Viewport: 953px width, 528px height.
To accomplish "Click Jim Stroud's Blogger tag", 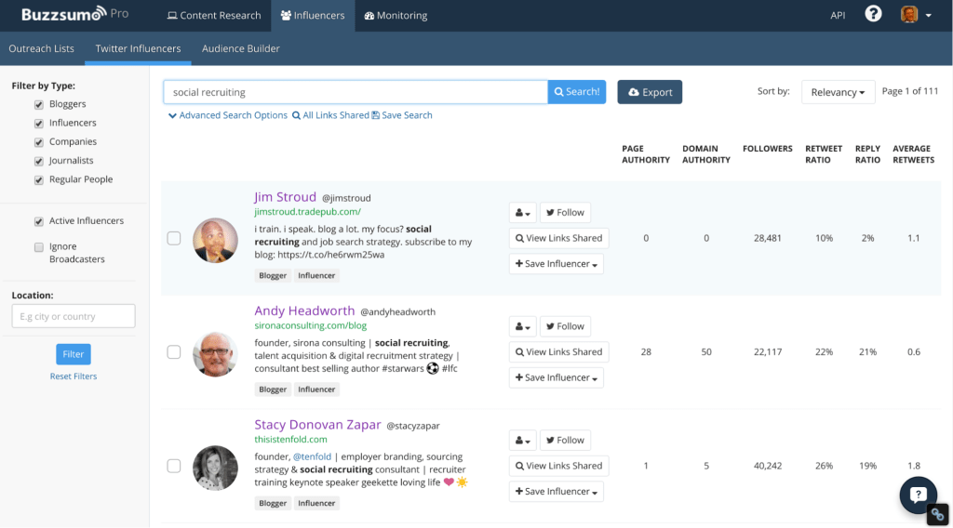I will [x=273, y=275].
